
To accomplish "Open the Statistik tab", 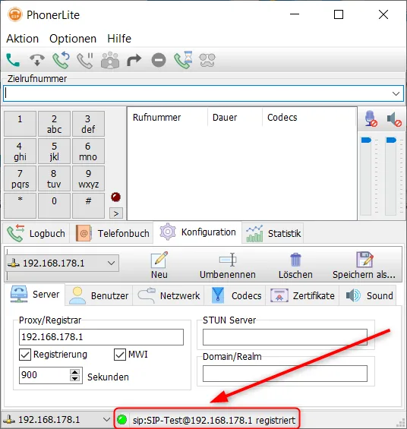I will click(x=273, y=233).
